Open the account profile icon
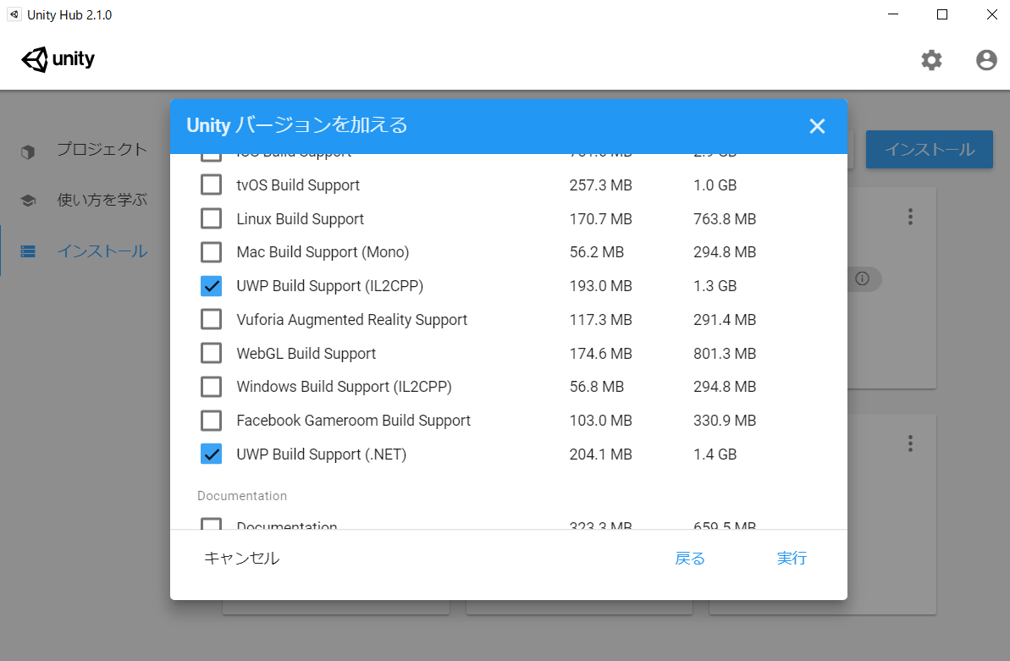Viewport: 1010px width, 661px height. point(985,59)
